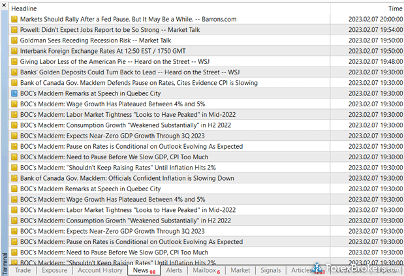
Task: Click the icon beside Interbank Foreign Exchange Rates row
Action: pyautogui.click(x=14, y=51)
